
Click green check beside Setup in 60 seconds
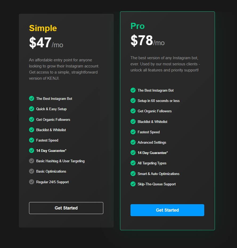coord(133,101)
